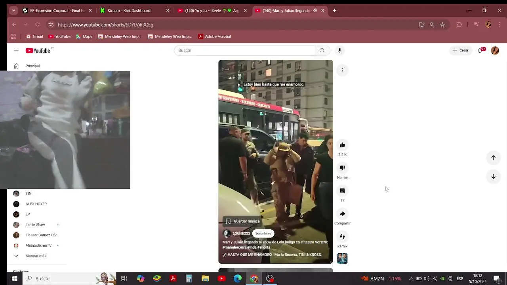
Task: Open the Chrome apps grid in bookmarks bar
Action: pos(13,36)
